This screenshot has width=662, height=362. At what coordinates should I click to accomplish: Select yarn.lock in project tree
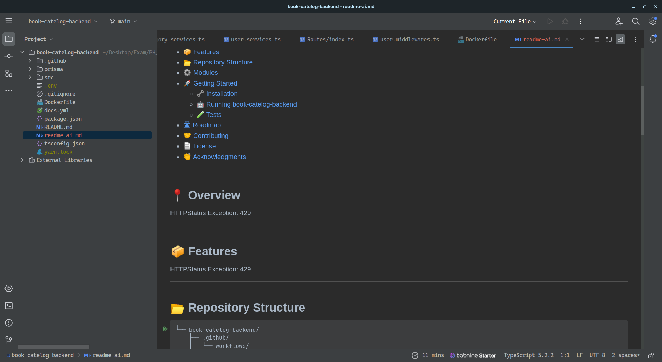click(59, 152)
